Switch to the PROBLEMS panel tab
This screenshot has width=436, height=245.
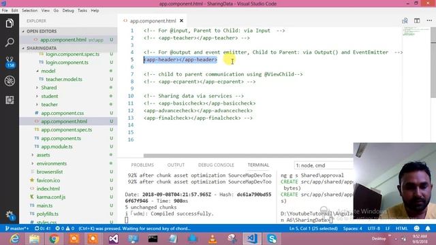pyautogui.click(x=142, y=165)
